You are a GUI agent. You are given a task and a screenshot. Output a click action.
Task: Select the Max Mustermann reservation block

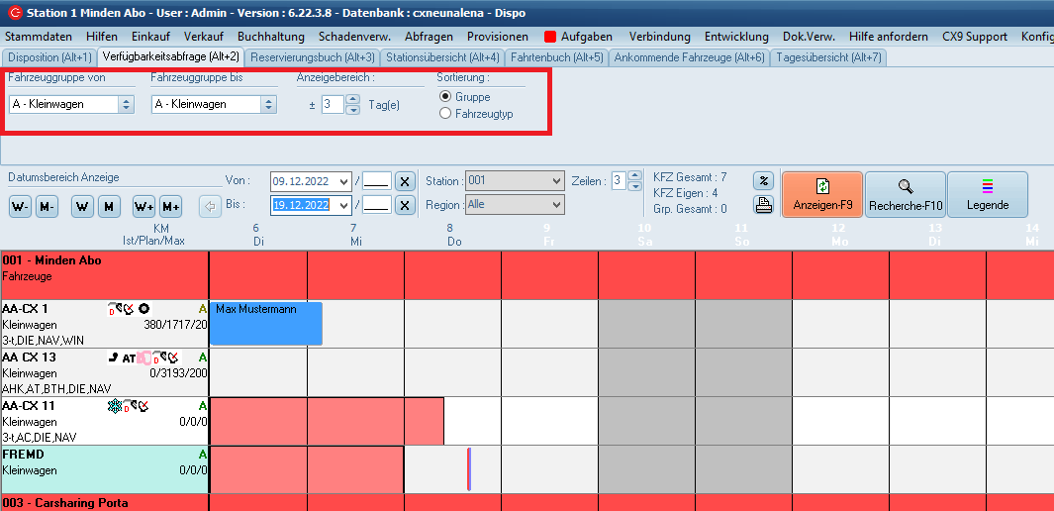pyautogui.click(x=266, y=323)
